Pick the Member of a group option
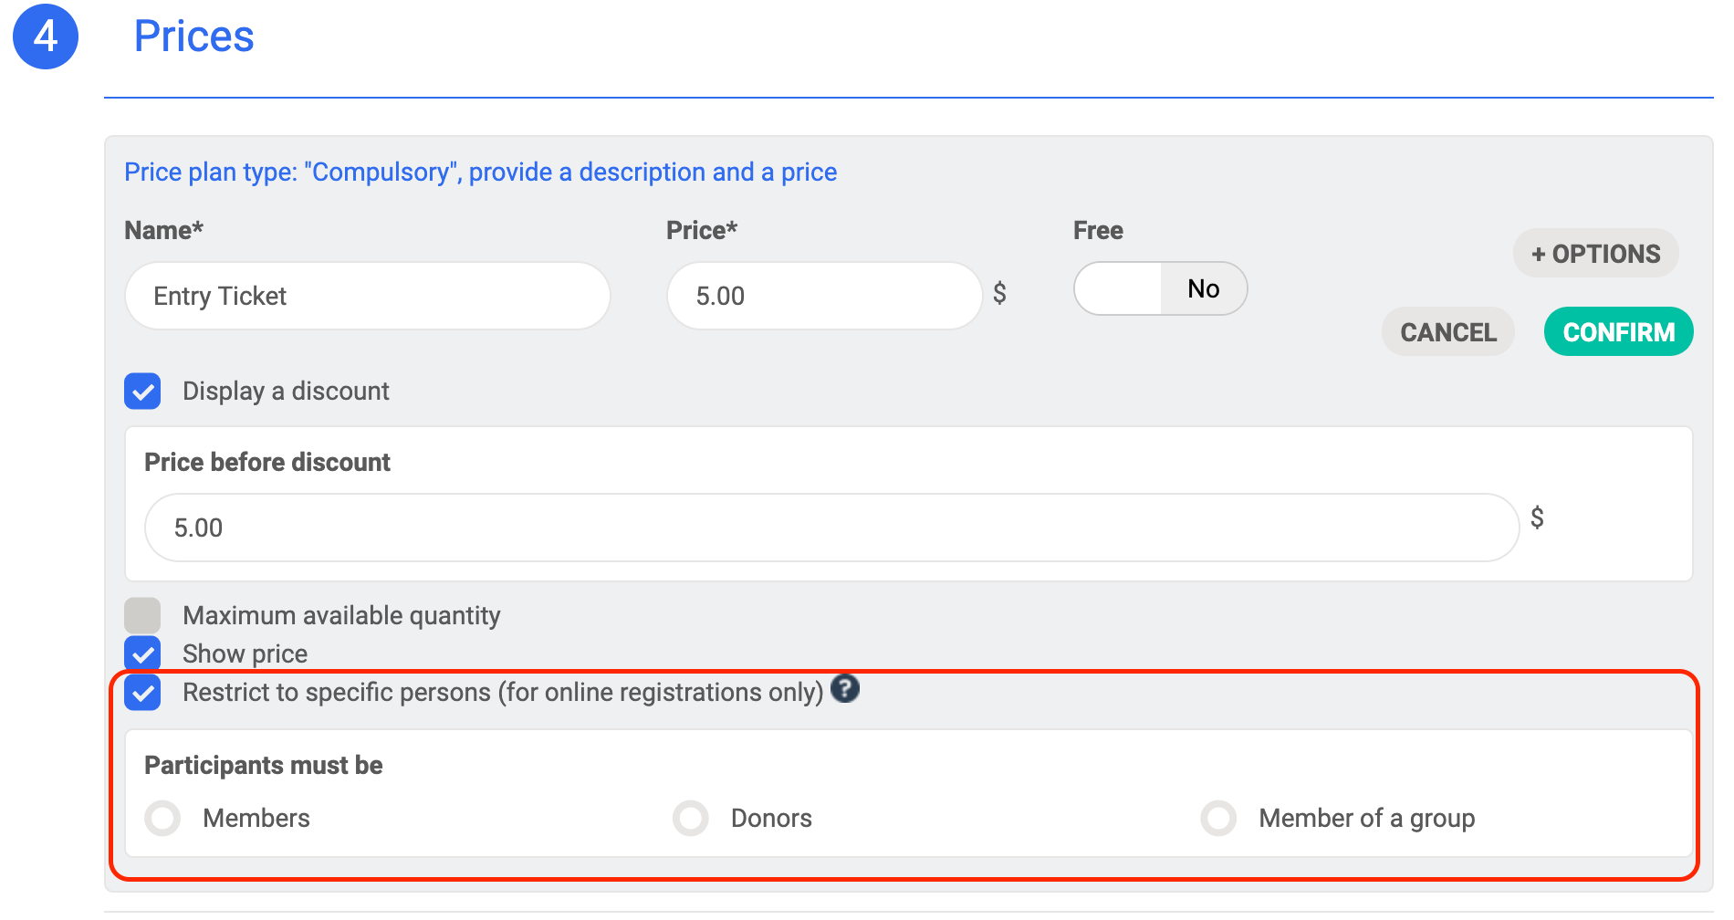The width and height of the screenshot is (1734, 920). [x=1218, y=818]
